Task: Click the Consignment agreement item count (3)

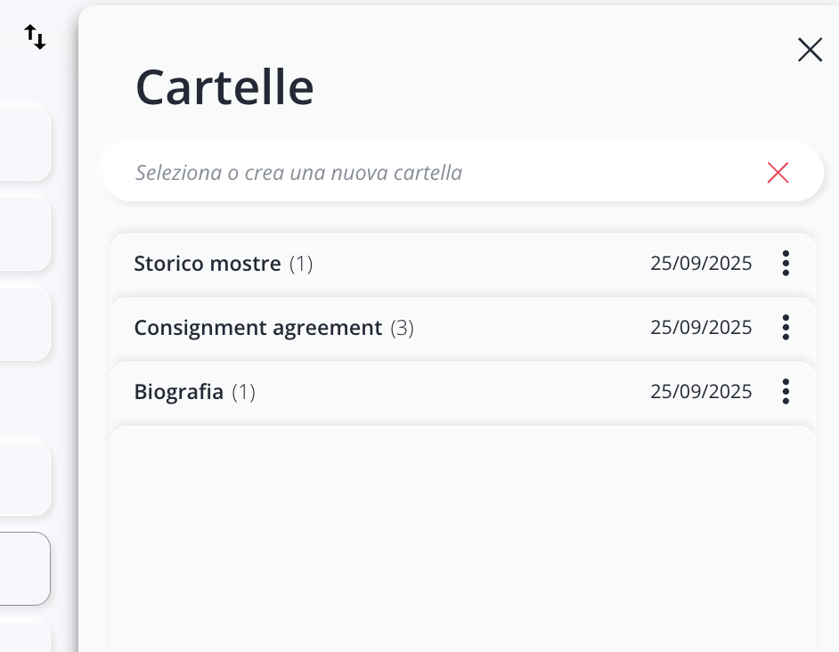Action: tap(402, 328)
